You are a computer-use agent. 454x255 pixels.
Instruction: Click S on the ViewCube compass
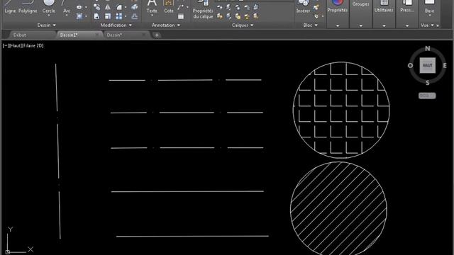click(427, 83)
